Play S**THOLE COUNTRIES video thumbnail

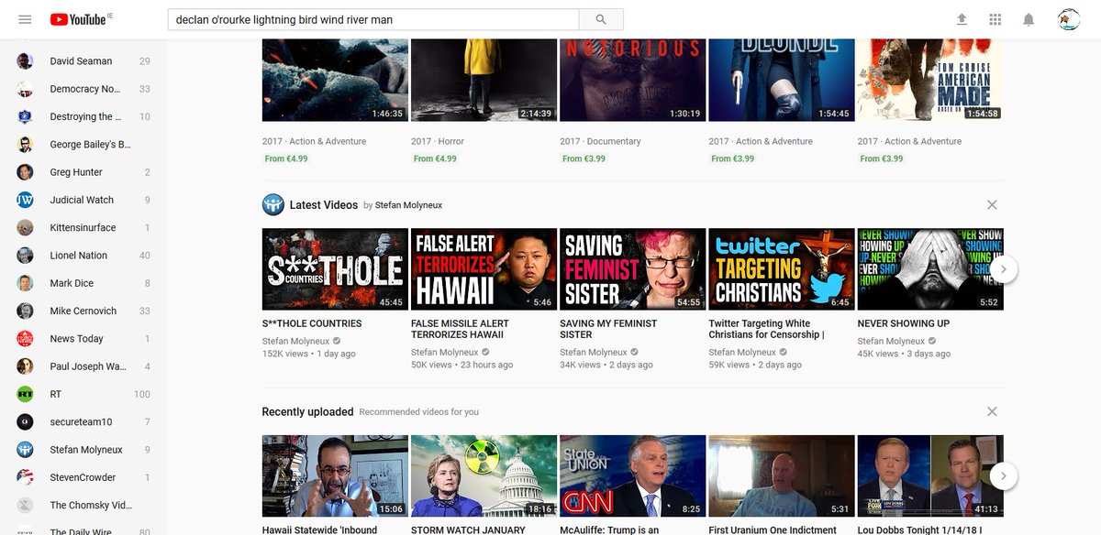tap(335, 269)
